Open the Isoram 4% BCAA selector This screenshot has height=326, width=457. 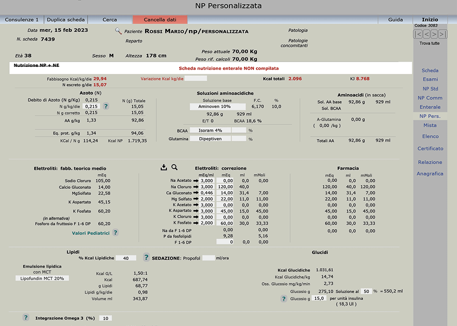(210, 130)
